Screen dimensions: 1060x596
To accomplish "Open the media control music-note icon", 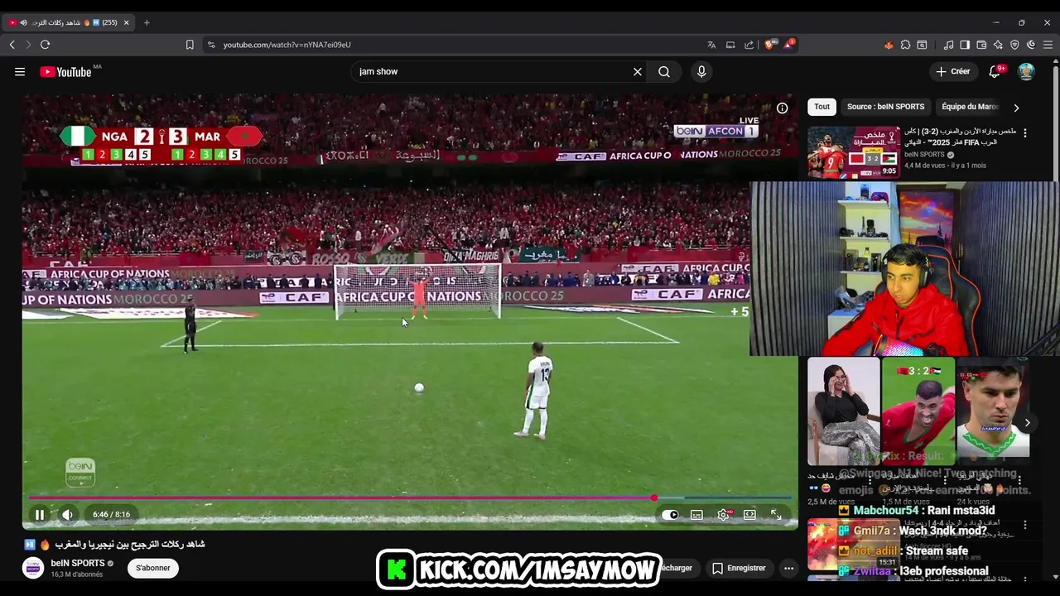I will (x=949, y=45).
